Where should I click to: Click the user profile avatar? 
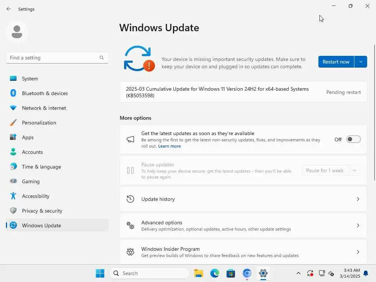17,32
